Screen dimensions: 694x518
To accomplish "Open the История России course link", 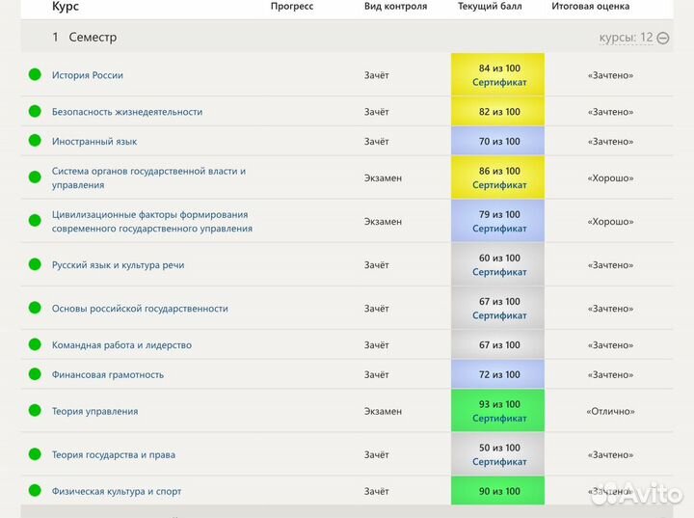I will point(88,75).
